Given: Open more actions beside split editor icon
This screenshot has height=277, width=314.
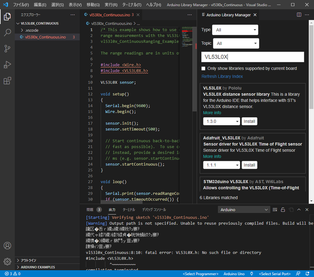Looking at the screenshot, I should [x=307, y=15].
